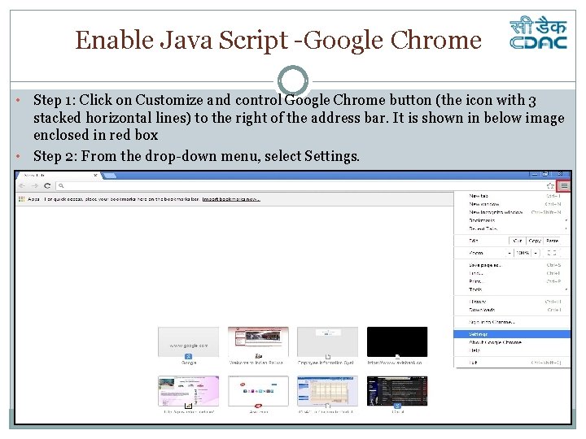The width and height of the screenshot is (586, 439).
Task: Click the Paste button in Edit row
Action: pos(553,241)
